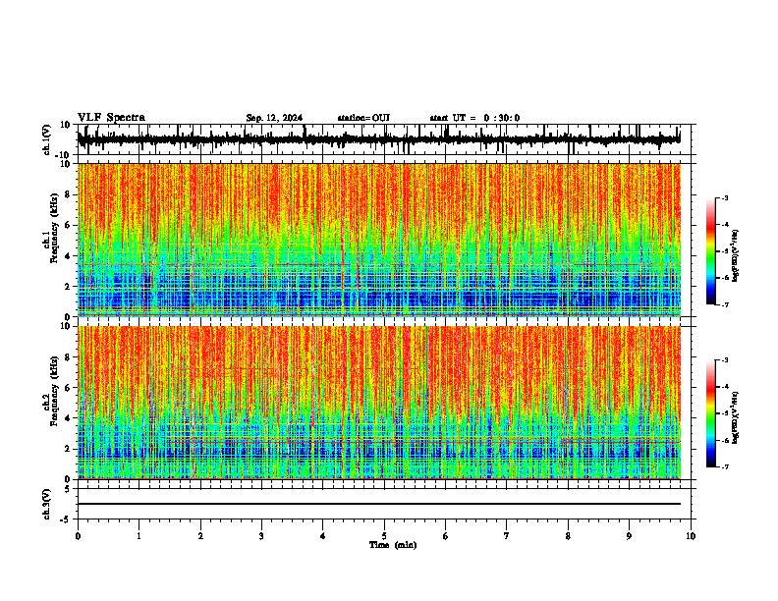Click the time axis tick label '8'

pyautogui.click(x=568, y=536)
